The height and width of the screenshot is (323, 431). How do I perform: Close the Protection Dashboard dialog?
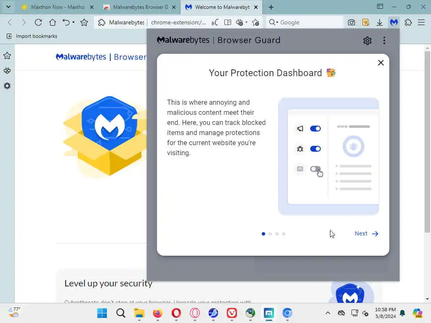[380, 63]
